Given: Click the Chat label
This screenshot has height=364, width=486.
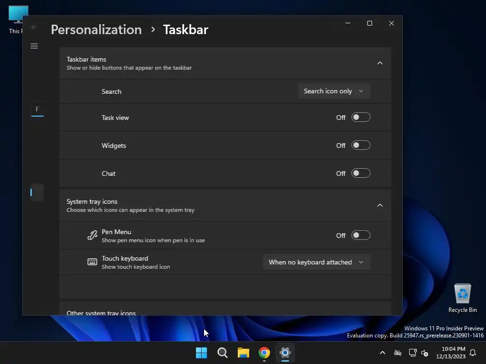Looking at the screenshot, I should [x=109, y=173].
